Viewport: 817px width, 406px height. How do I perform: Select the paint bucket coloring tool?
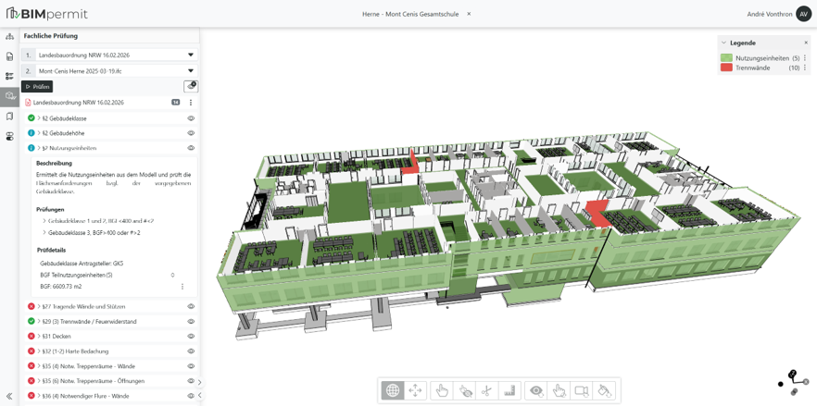605,390
